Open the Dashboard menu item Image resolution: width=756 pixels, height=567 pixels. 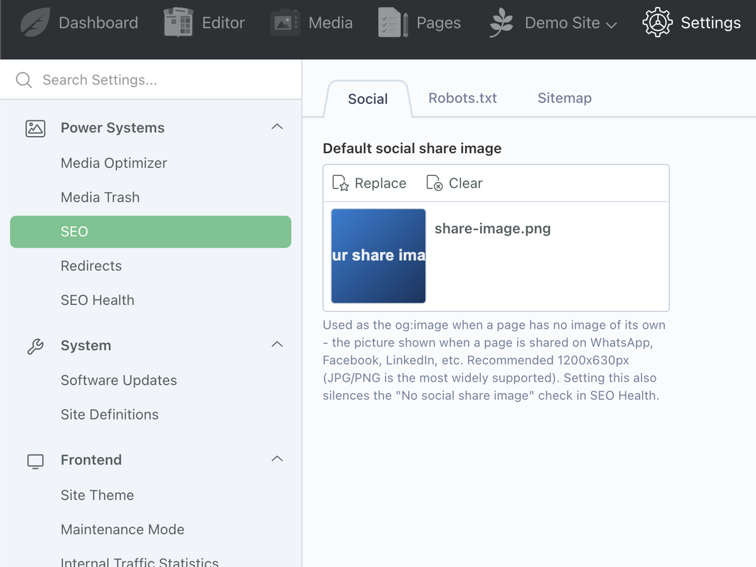tap(79, 23)
